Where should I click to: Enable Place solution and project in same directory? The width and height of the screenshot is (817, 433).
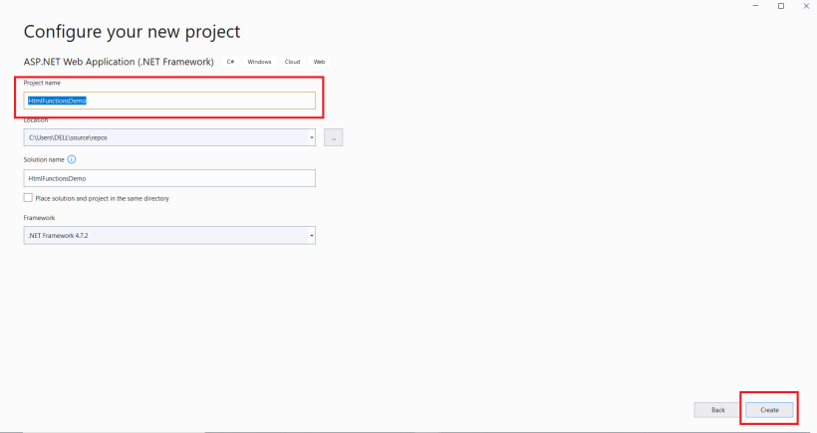point(28,198)
